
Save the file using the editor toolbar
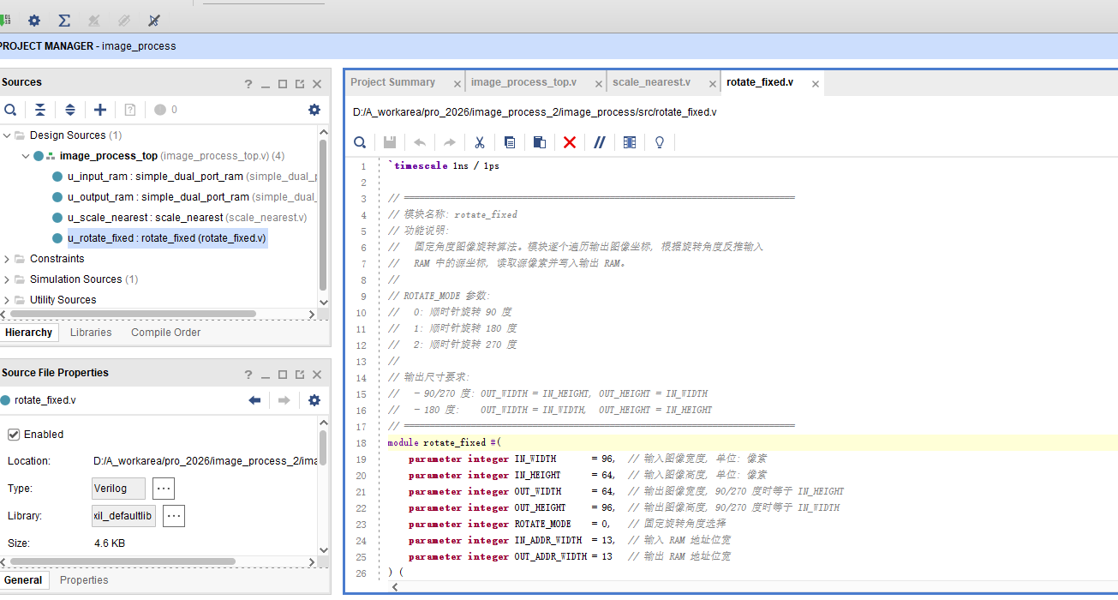pos(389,142)
